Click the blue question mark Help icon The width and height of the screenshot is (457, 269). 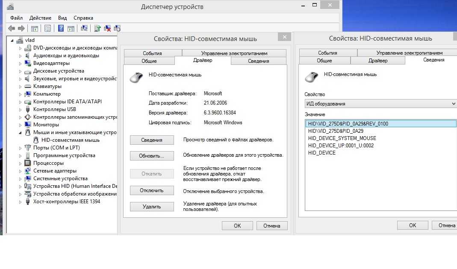(61, 28)
